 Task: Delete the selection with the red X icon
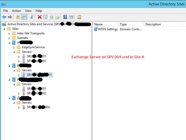pos(39,17)
